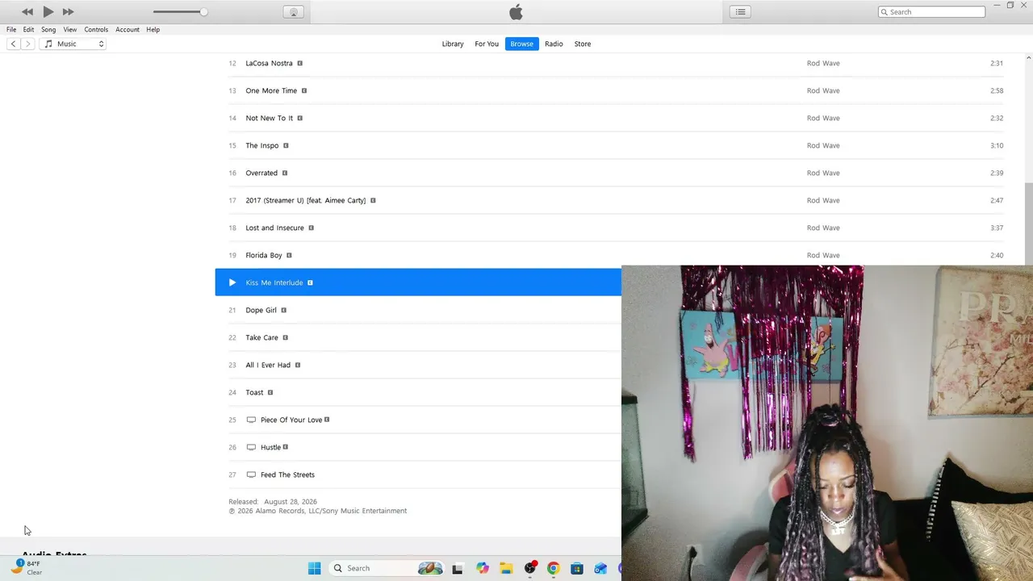The width and height of the screenshot is (1033, 581).
Task: Open Task View on the taskbar
Action: tap(458, 568)
